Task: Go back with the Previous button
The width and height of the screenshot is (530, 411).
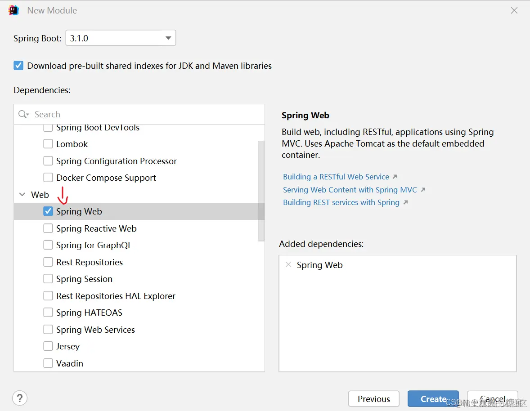Action: click(x=373, y=399)
